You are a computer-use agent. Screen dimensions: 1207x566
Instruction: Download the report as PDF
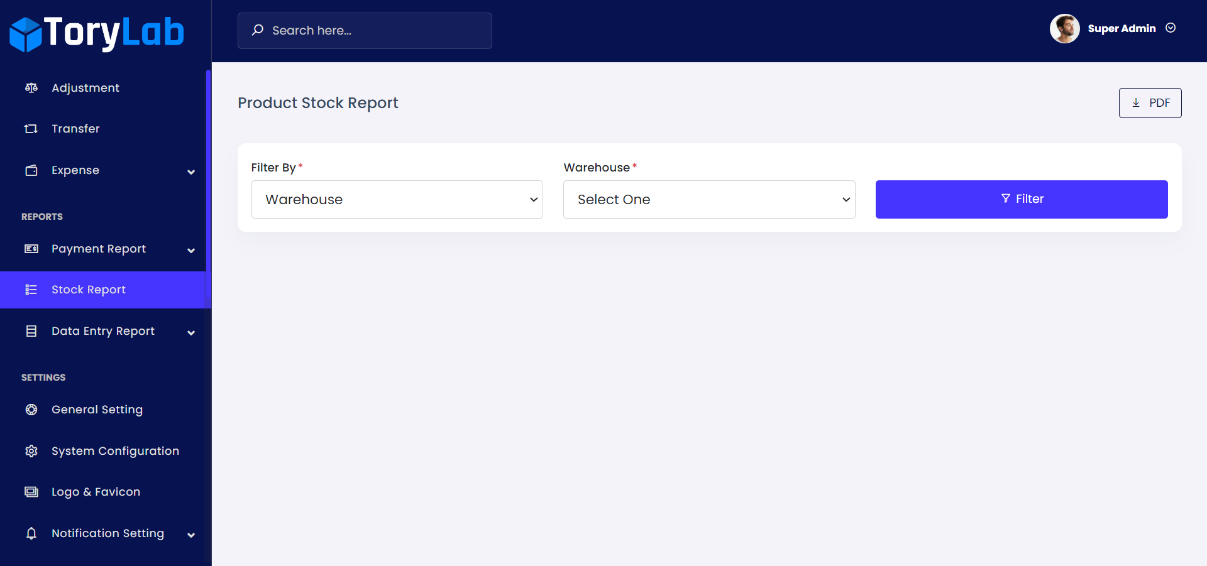pyautogui.click(x=1150, y=103)
